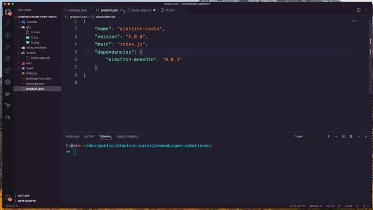Click the errors and warnings indicator in the status bar
The image size is (373, 210).
tap(12, 206)
